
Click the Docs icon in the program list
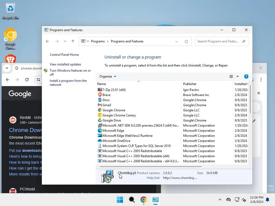(x=100, y=100)
